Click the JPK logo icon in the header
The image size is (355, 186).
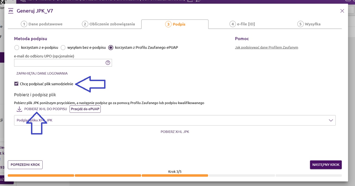pos(11,11)
